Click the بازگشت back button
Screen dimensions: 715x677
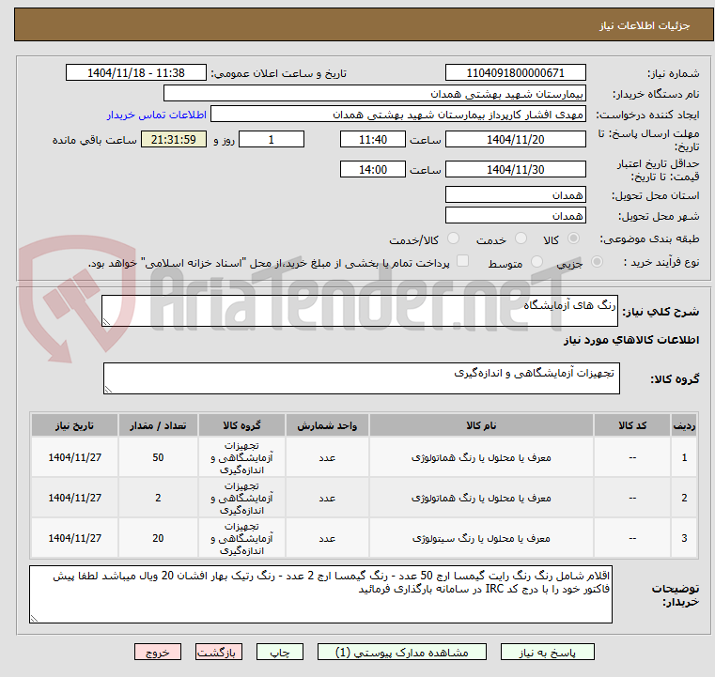(218, 652)
